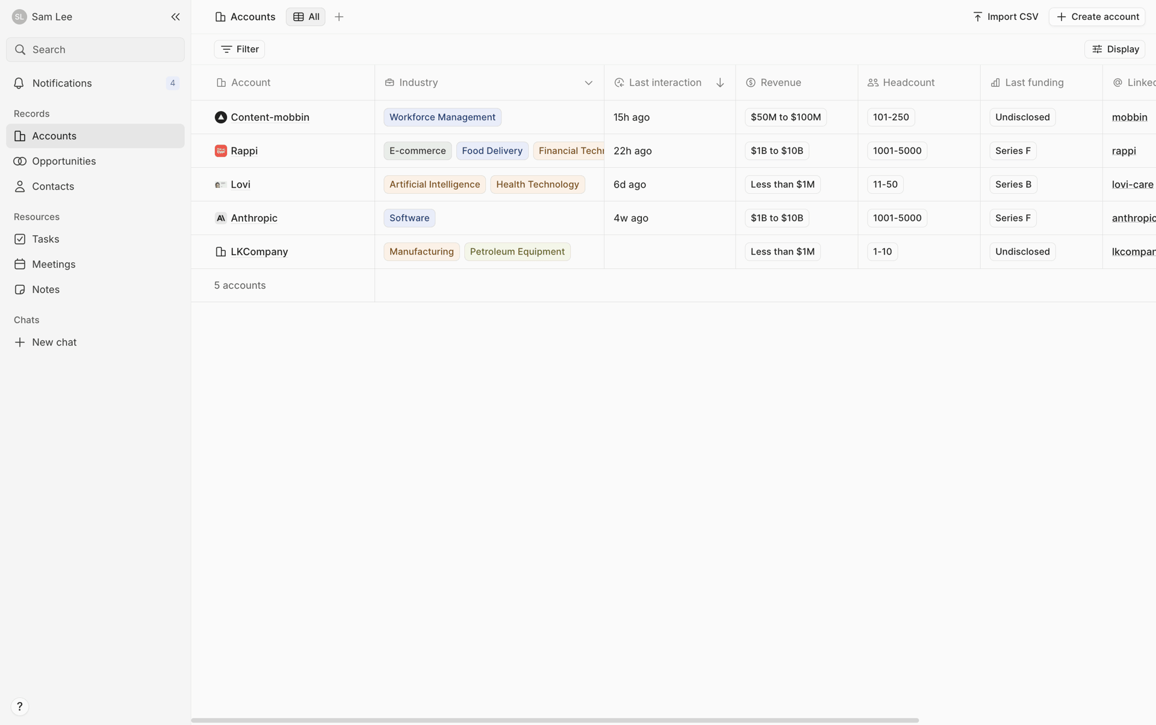Click the Notifications bell icon

[x=19, y=83]
